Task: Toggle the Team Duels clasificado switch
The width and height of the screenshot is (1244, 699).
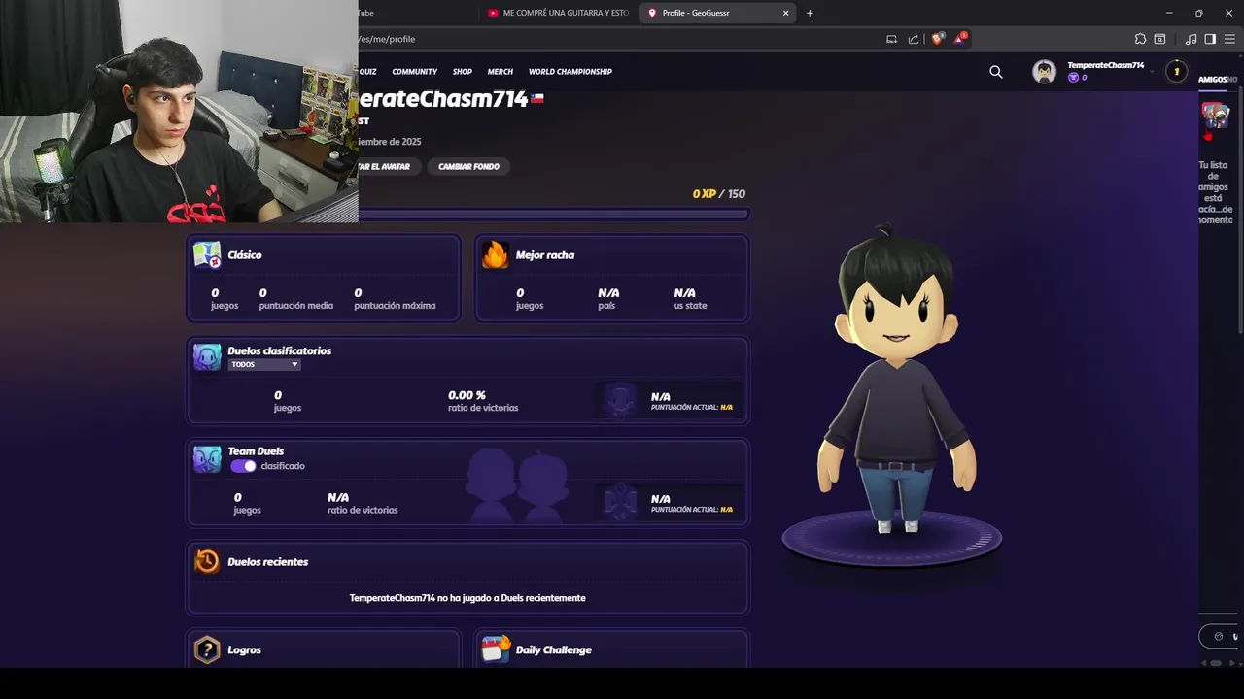Action: 243,466
